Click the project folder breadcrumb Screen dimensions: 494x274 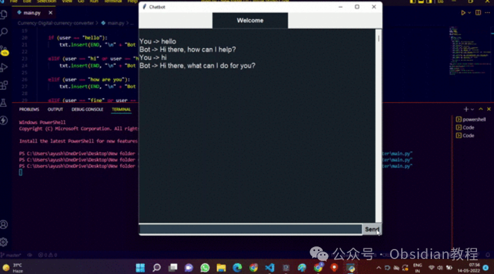coord(55,23)
